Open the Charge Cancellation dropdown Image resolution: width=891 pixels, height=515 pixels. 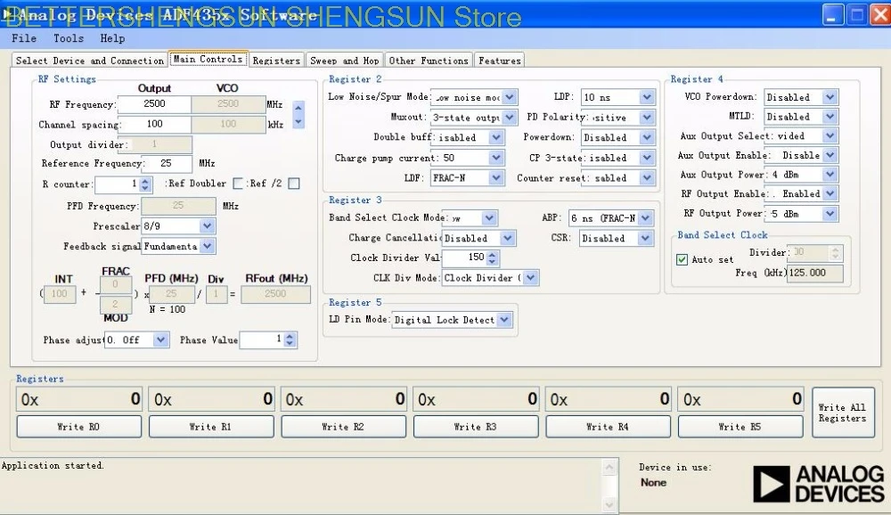pyautogui.click(x=508, y=238)
